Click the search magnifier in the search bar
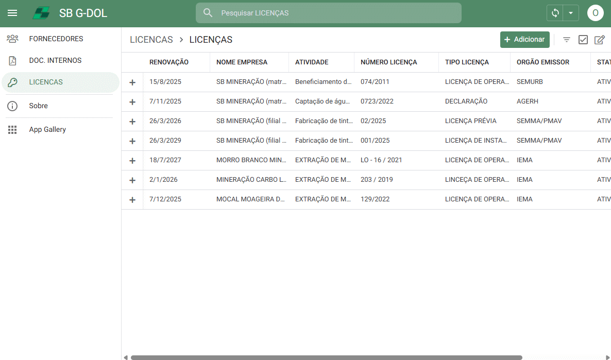Viewport: 611px width, 360px height. [208, 12]
